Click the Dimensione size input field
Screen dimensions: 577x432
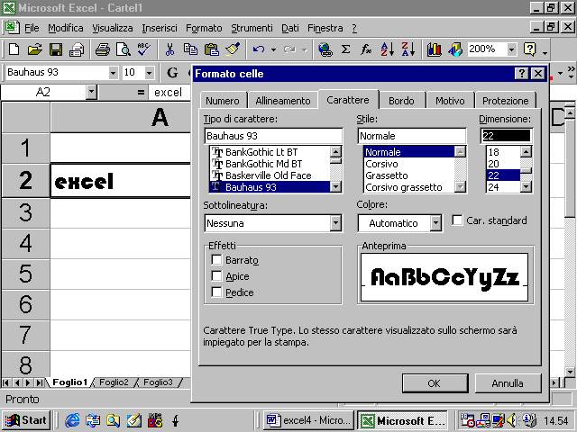(x=506, y=136)
